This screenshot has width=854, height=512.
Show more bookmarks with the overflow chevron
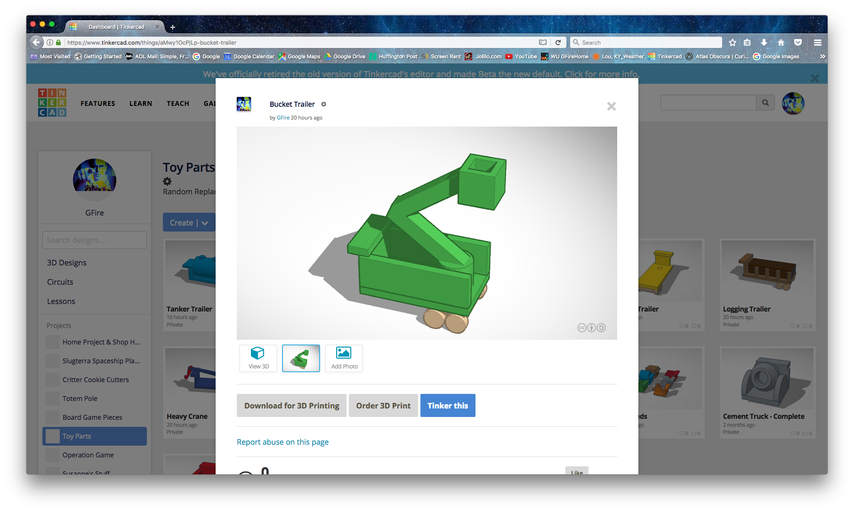coord(822,56)
